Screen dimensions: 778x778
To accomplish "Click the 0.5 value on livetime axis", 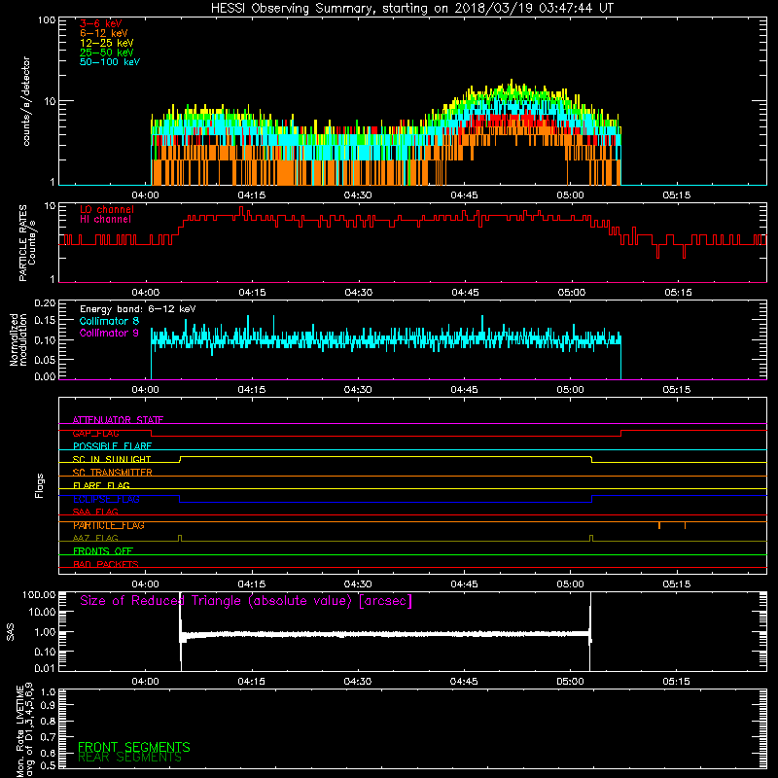I will (48, 765).
